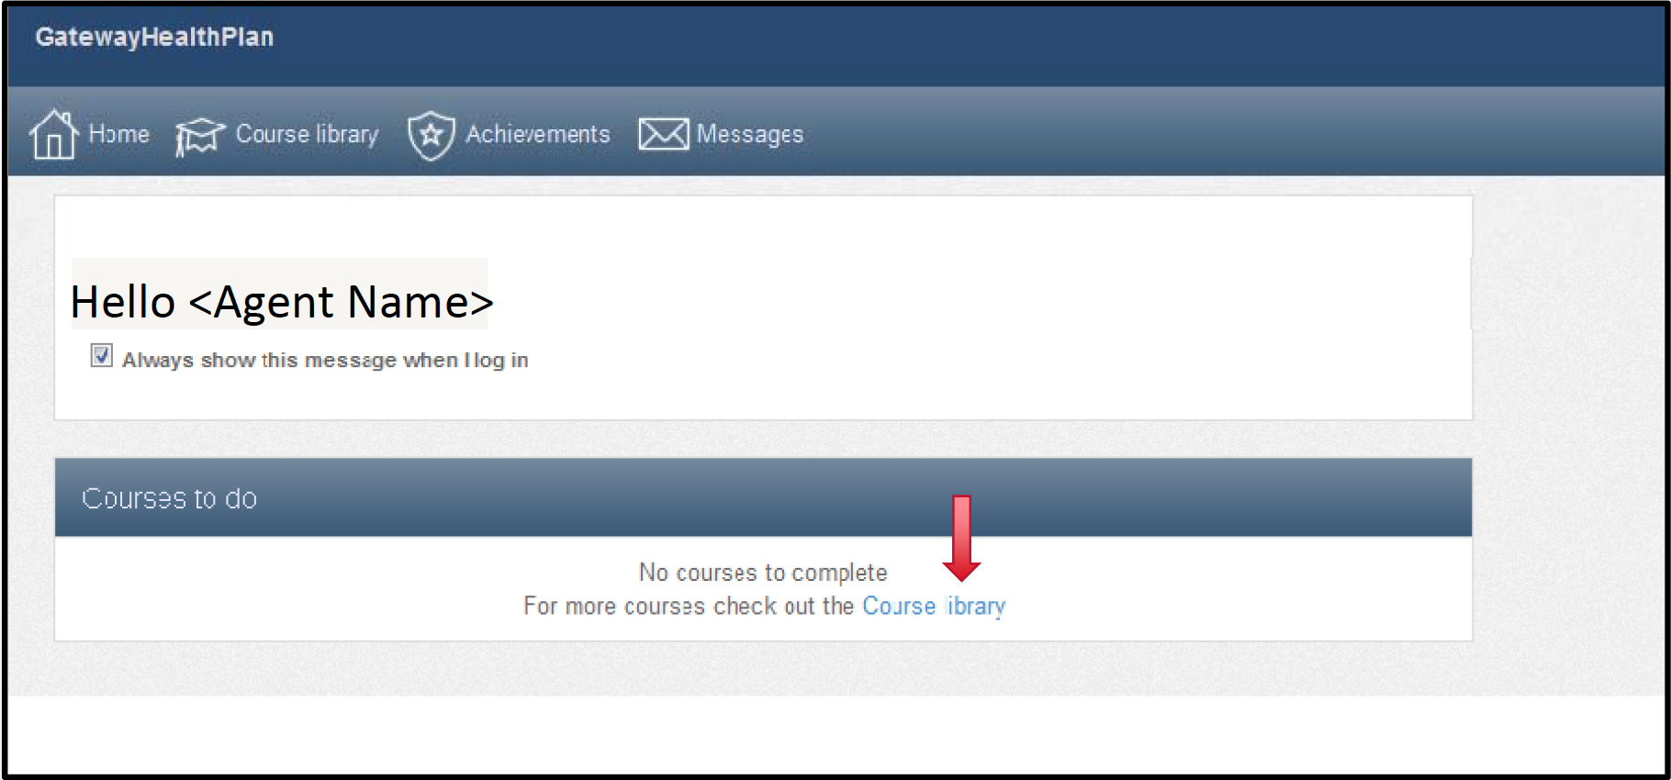Click the 'Always show this message' label text
Screen dimensions: 1671x780
[325, 361]
